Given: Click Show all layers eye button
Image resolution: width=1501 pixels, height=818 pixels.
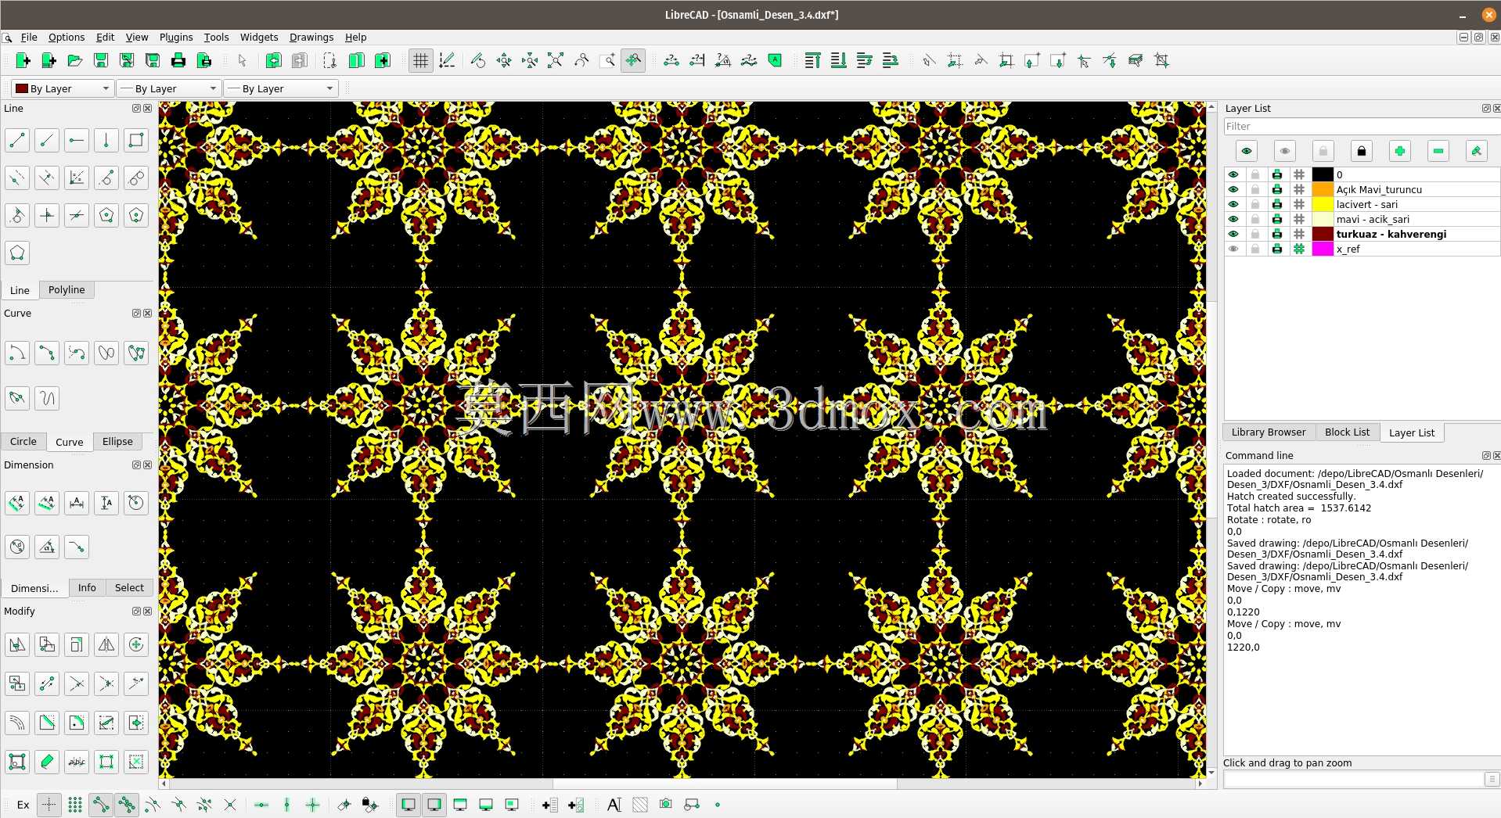Looking at the screenshot, I should 1247,151.
